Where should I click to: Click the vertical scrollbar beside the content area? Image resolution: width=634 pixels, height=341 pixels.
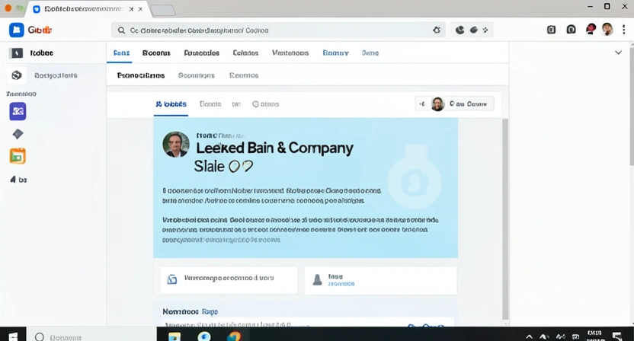click(x=505, y=218)
